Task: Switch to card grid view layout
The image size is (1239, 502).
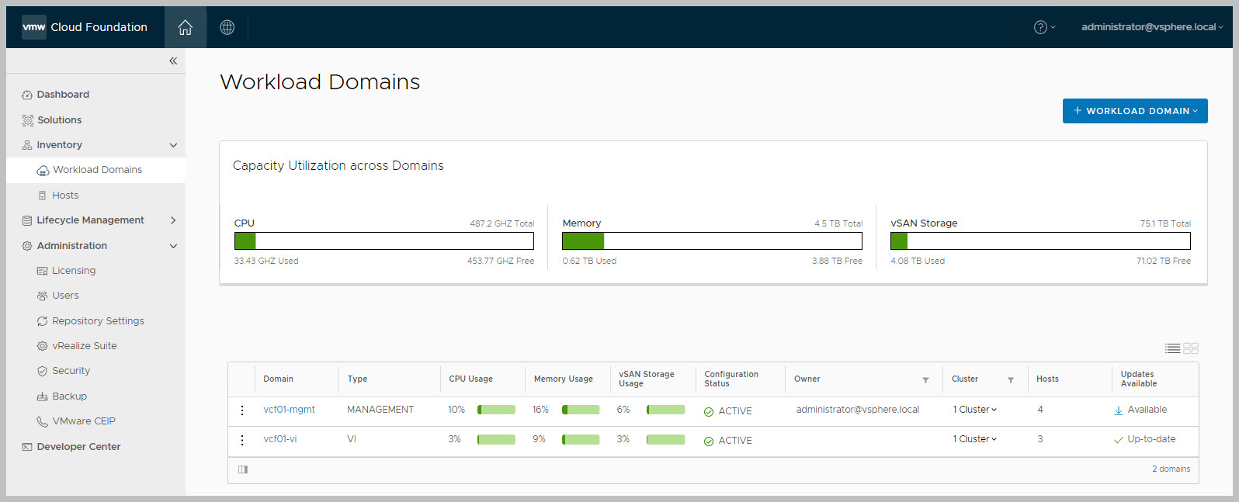Action: [x=1191, y=348]
